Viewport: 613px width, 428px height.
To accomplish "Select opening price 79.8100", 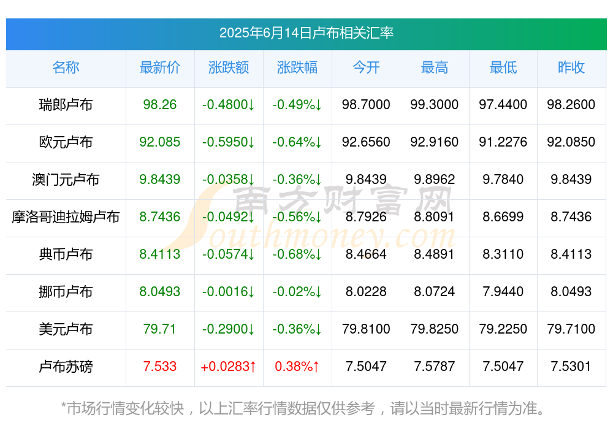I will point(366,329).
